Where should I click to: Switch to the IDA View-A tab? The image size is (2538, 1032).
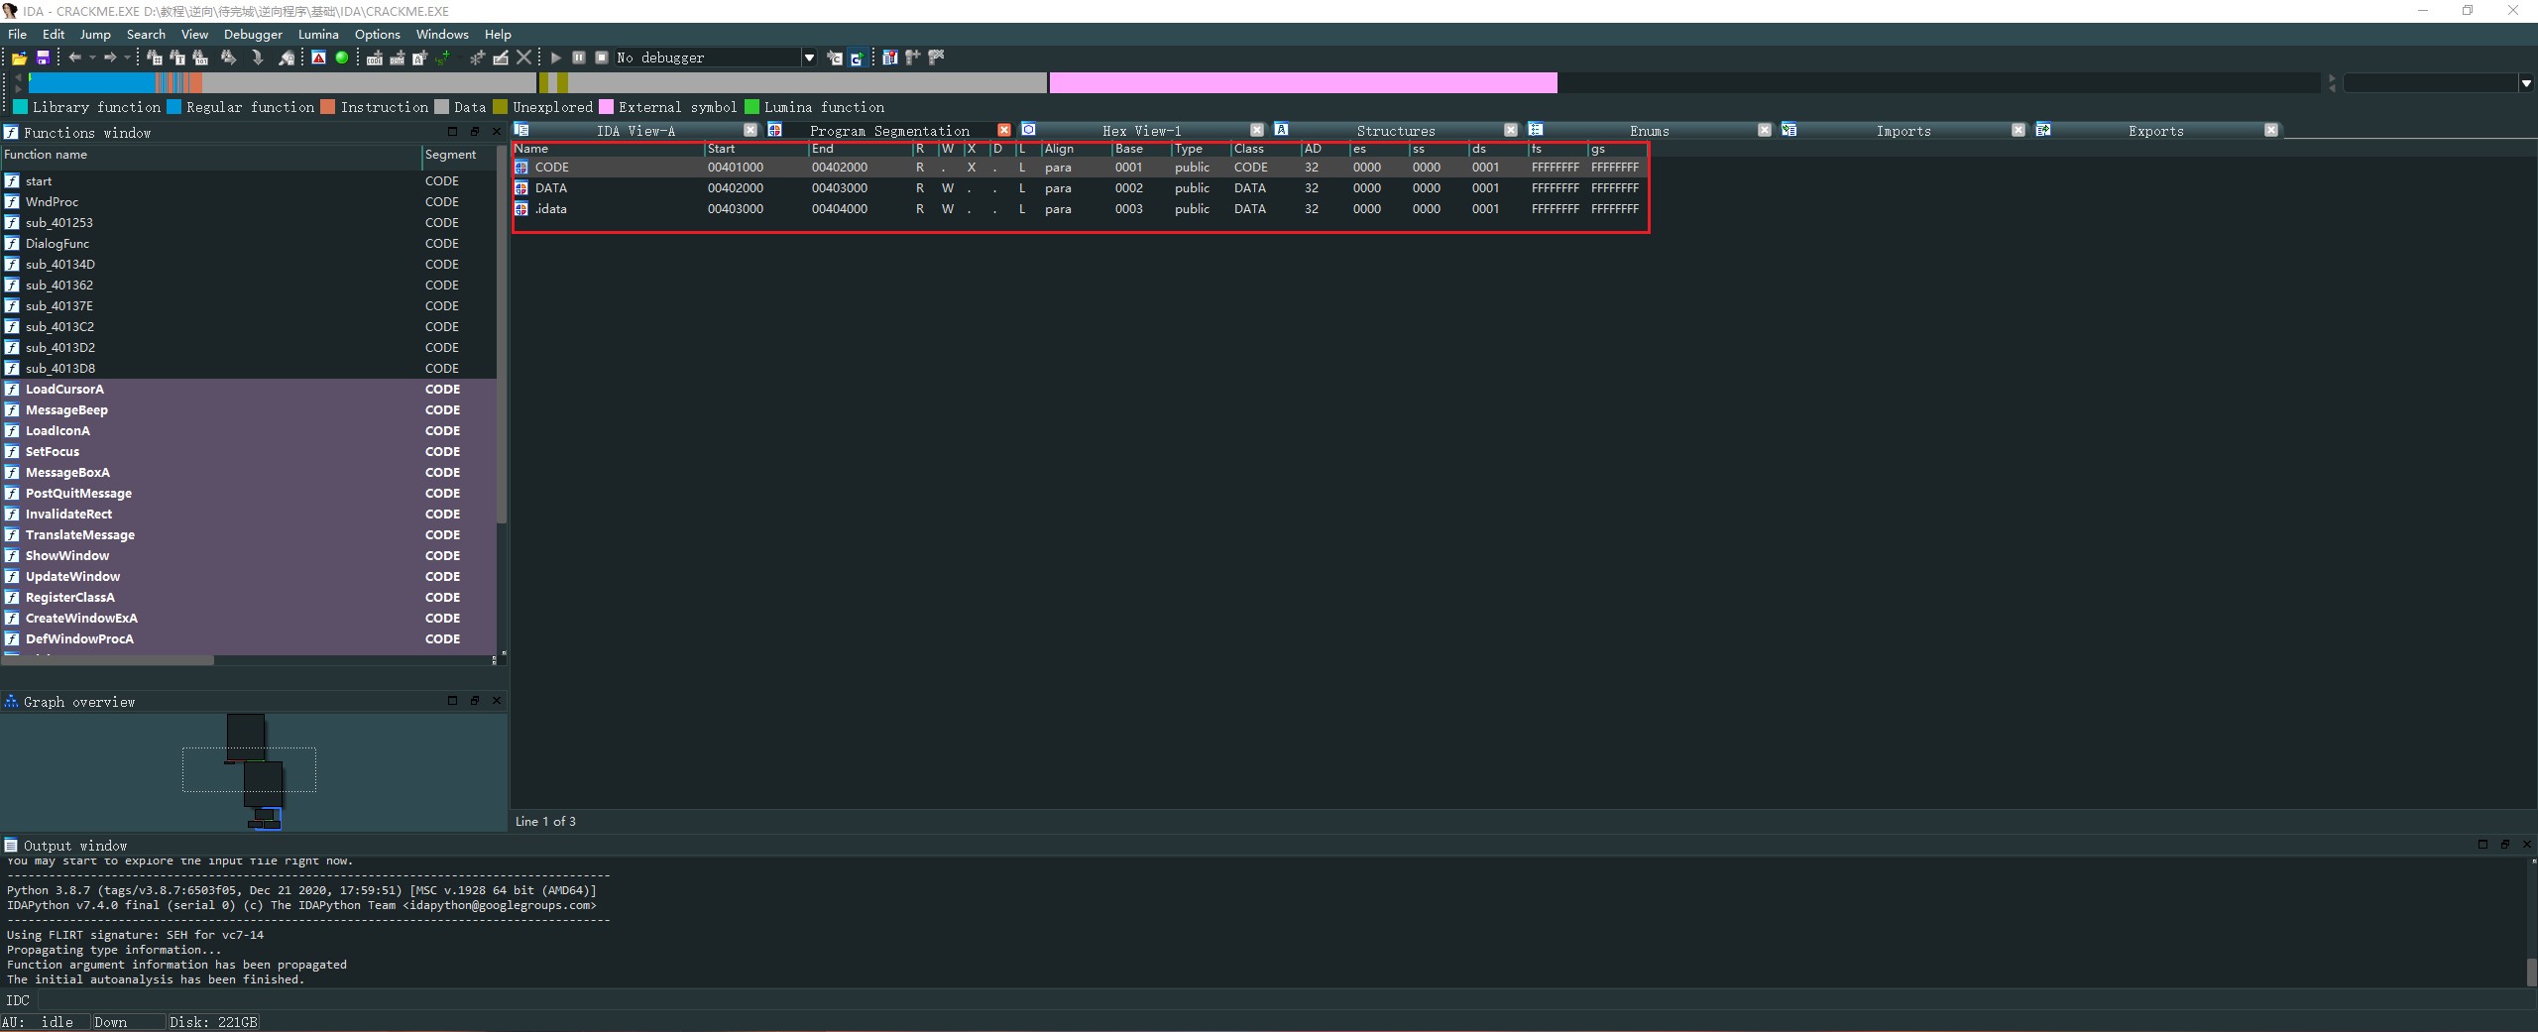[635, 131]
